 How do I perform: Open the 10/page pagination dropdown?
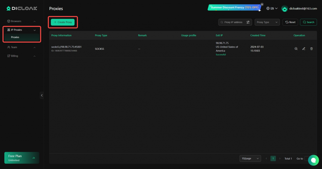pyautogui.click(x=250, y=158)
